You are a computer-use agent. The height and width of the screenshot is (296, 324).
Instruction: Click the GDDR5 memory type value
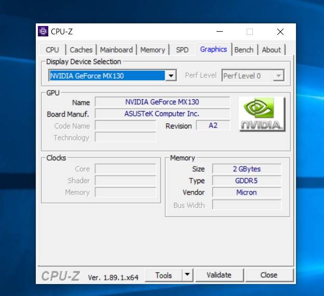click(247, 181)
